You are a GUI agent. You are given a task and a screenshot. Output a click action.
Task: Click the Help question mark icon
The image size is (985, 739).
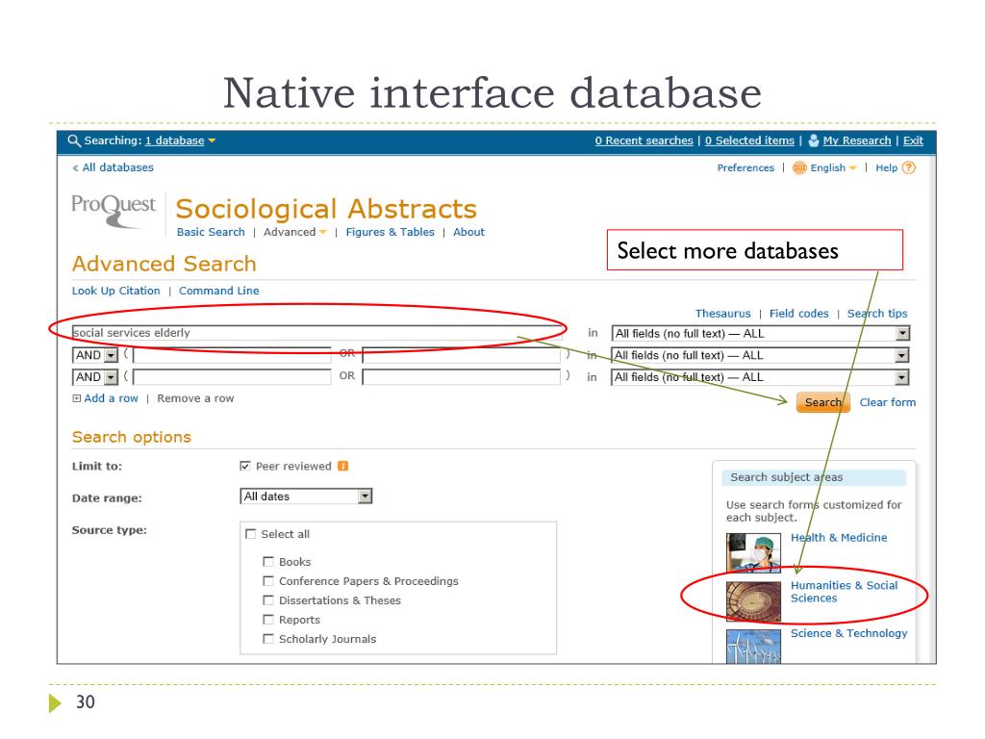(x=909, y=168)
